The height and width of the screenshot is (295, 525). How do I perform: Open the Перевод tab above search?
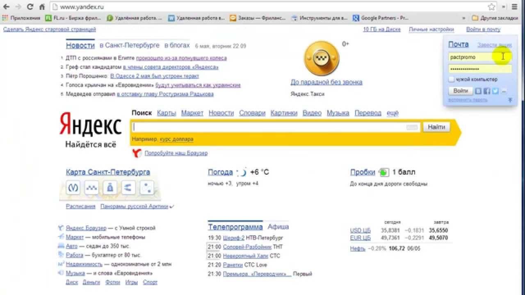coord(368,113)
